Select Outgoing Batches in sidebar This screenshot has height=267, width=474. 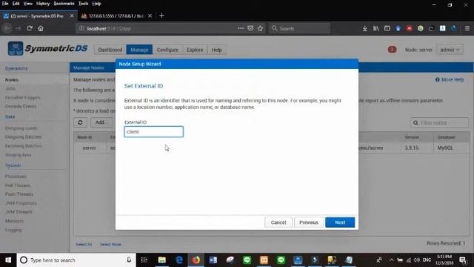tap(23, 136)
